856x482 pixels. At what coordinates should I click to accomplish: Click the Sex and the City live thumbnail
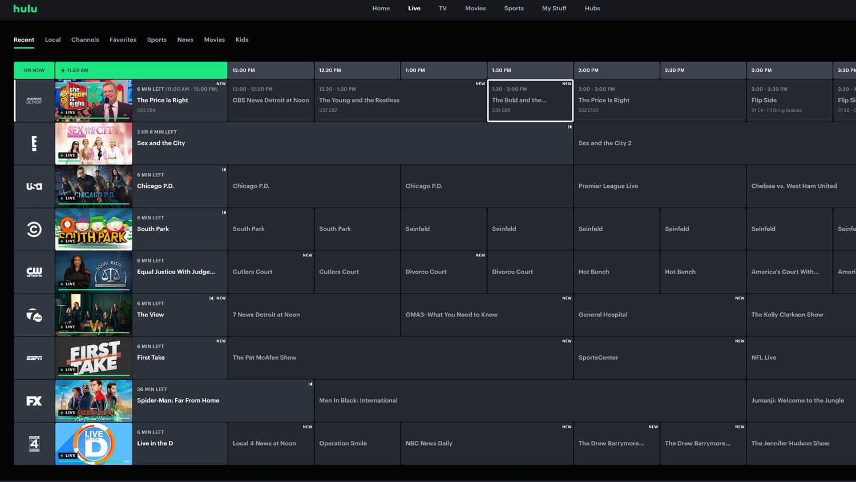point(94,143)
